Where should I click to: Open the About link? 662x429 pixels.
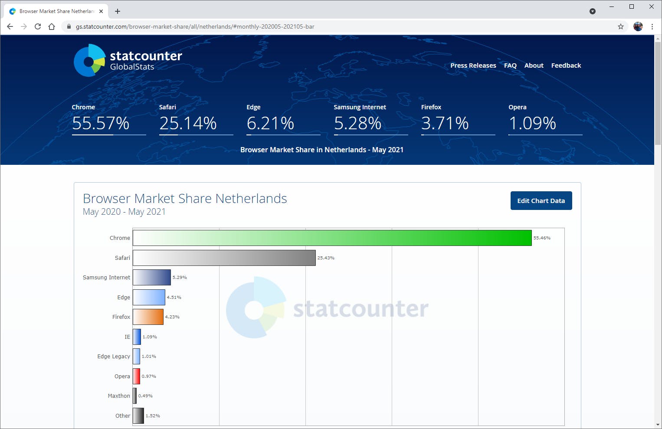pos(534,65)
